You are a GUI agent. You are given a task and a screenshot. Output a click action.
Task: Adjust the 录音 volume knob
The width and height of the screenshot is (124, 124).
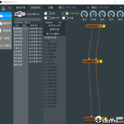(x=120, y=14)
